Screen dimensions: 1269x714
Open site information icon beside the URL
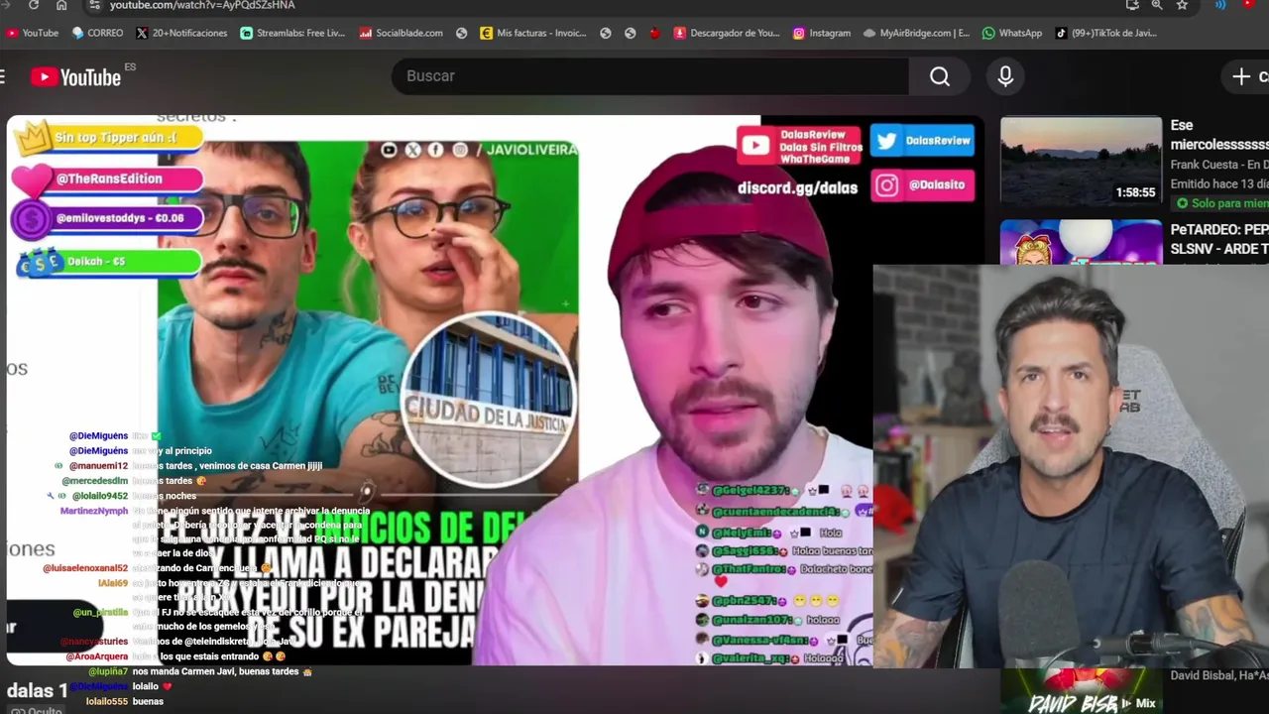coord(93,5)
